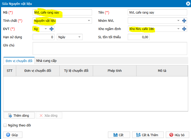Click the Tỷ lệ chuyển đổi column header
This screenshot has height=139, width=191.
(76, 71)
